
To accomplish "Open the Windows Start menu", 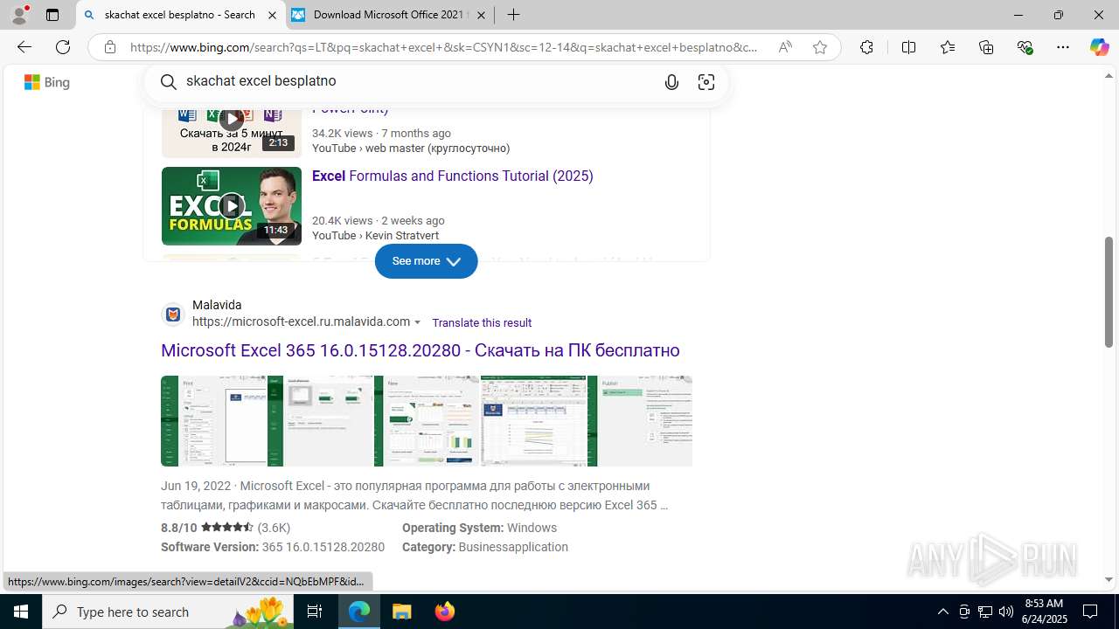I will pyautogui.click(x=21, y=612).
